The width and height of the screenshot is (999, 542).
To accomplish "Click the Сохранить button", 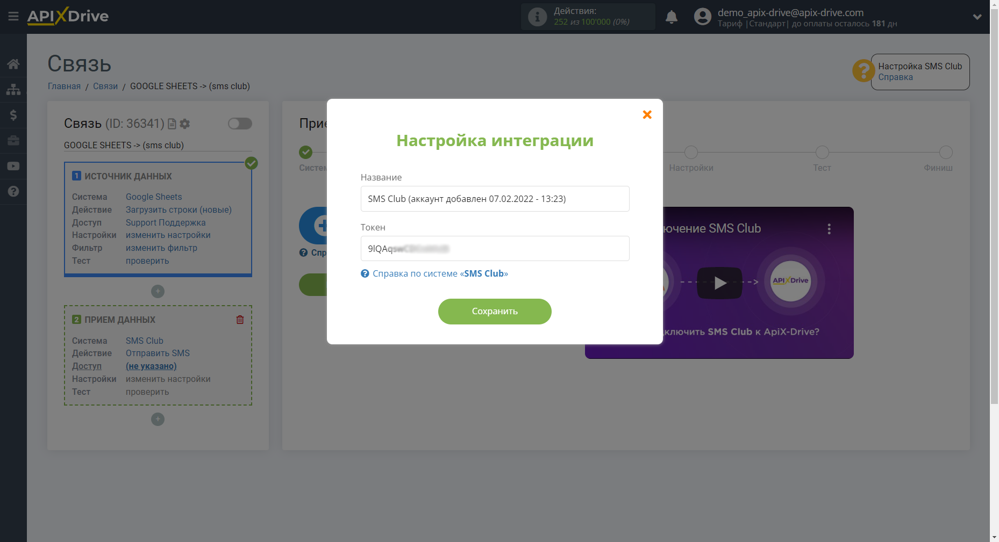I will pos(495,312).
